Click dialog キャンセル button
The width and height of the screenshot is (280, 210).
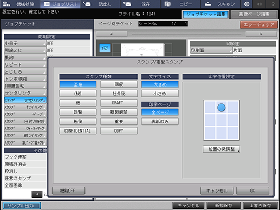(217, 191)
